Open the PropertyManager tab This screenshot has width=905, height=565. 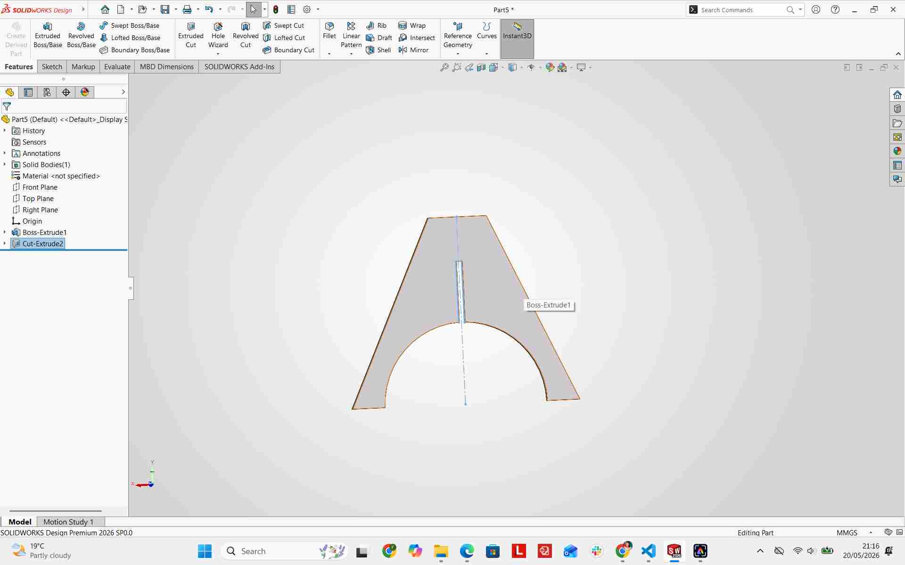[28, 92]
